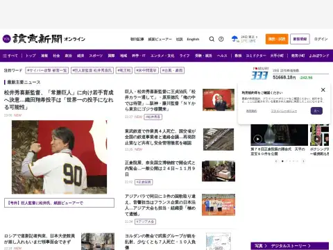Click the YOMIURI 333 index logo
This screenshot has width=333, height=250.
click(260, 74)
